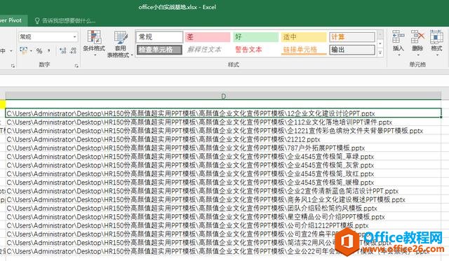Increase decimal places

click(x=62, y=51)
